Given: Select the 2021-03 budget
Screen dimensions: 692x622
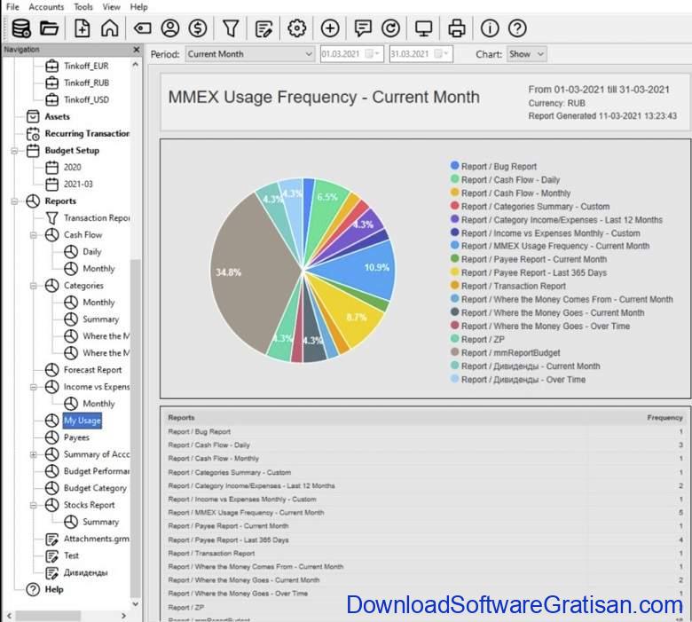Looking at the screenshot, I should click(78, 184).
